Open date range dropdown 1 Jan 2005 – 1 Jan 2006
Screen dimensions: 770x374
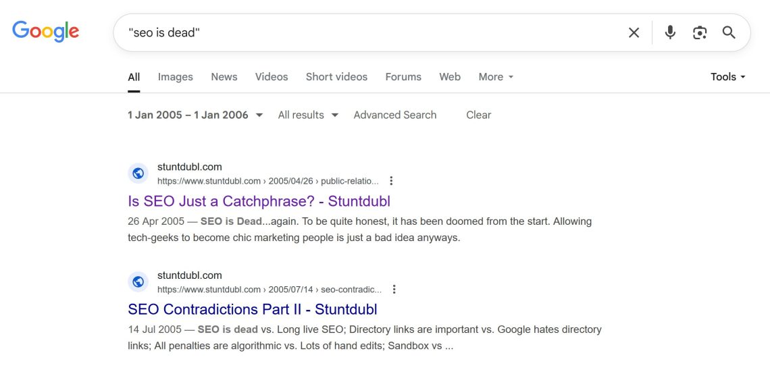pos(195,115)
